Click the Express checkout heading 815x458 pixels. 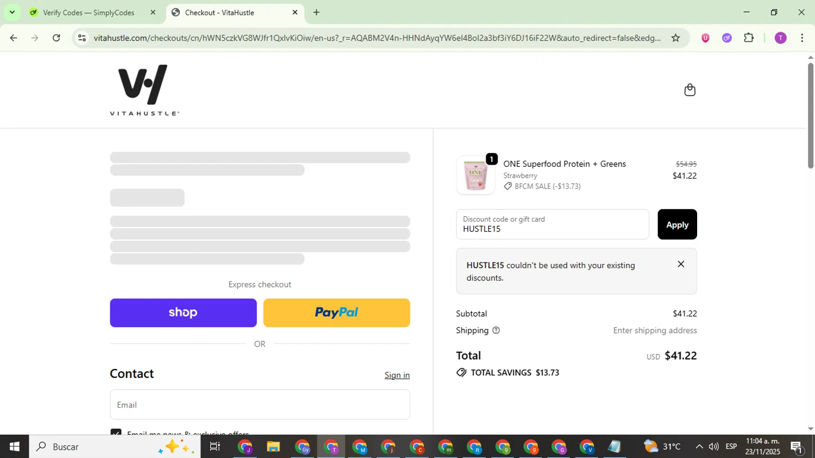[x=260, y=285]
